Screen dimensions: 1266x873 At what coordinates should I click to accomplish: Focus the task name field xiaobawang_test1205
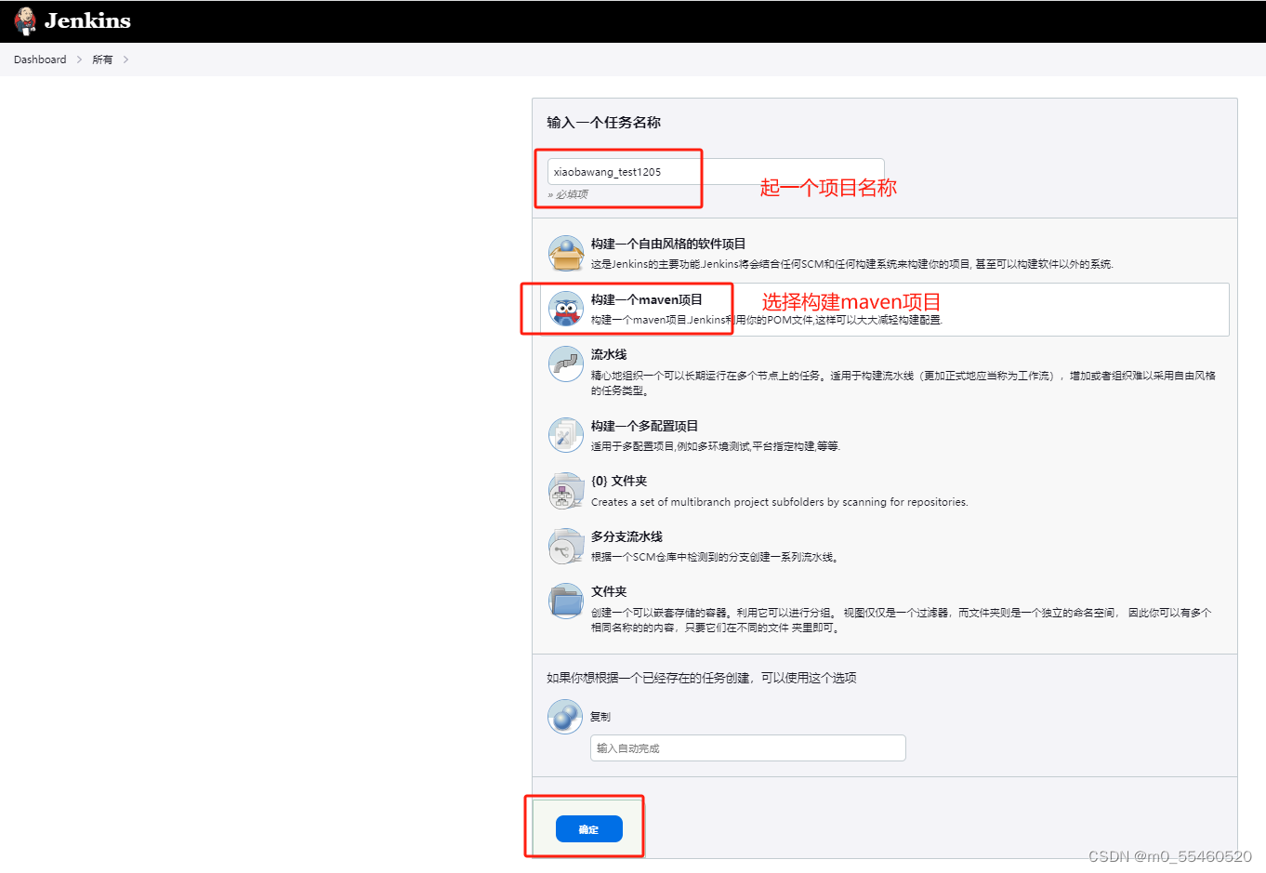pyautogui.click(x=716, y=172)
